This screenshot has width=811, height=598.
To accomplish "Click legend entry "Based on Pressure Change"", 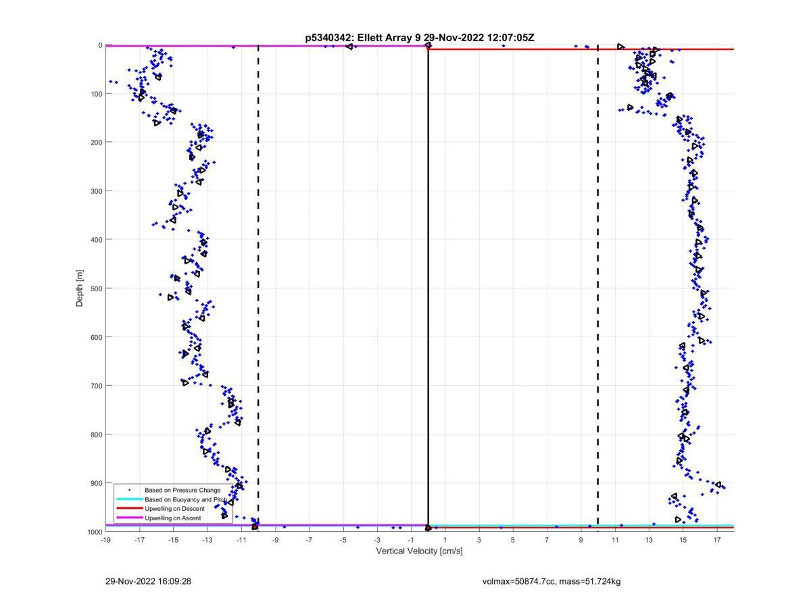I will (182, 490).
